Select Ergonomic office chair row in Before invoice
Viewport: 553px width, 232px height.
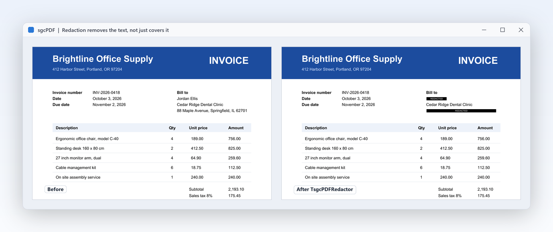point(152,138)
